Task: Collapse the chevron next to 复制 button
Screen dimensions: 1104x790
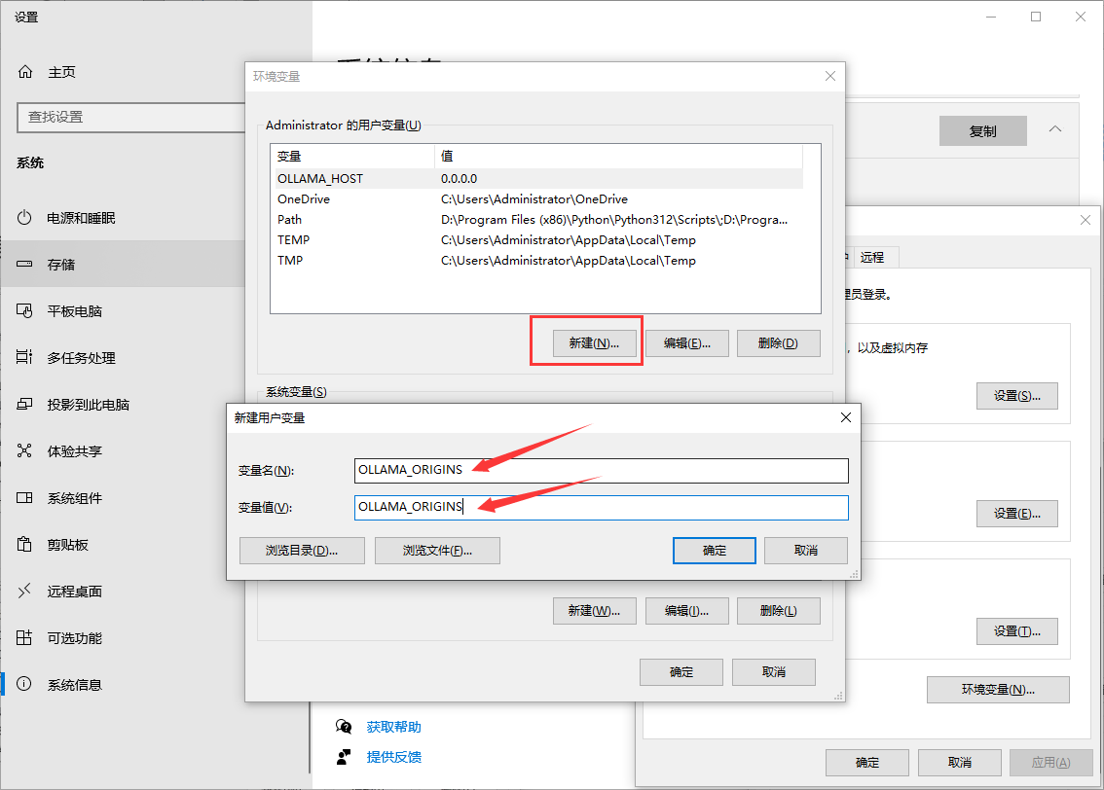Action: (1054, 129)
